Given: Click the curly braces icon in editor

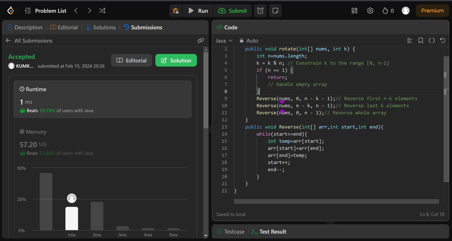Looking at the screenshot, I should pyautogui.click(x=432, y=41).
